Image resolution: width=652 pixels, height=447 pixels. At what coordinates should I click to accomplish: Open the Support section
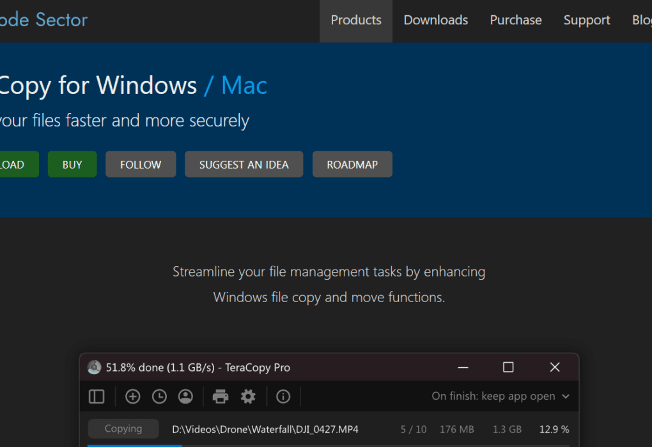click(x=586, y=20)
